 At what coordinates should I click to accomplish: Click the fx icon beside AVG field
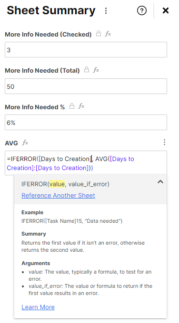tap(25, 142)
